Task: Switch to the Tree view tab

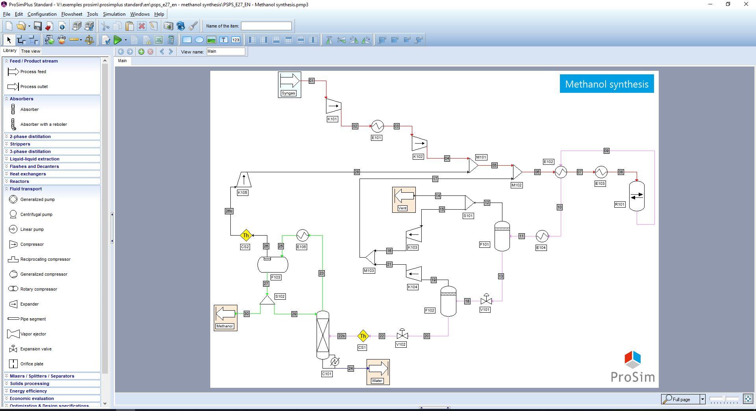Action: [x=31, y=51]
